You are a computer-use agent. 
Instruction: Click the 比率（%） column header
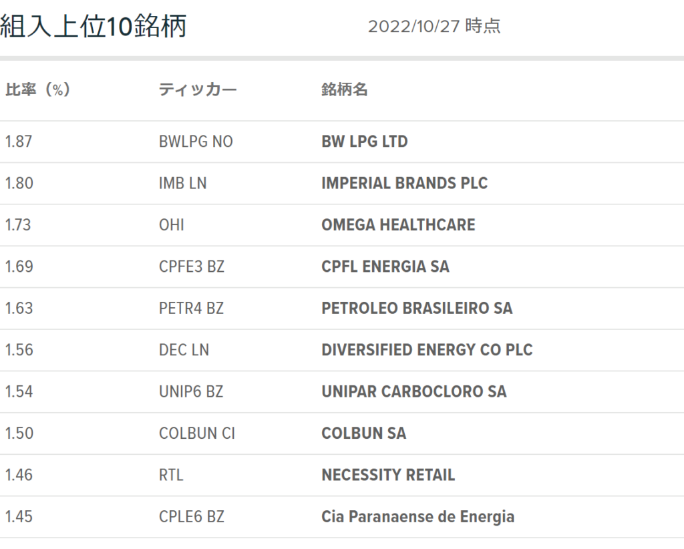(38, 90)
